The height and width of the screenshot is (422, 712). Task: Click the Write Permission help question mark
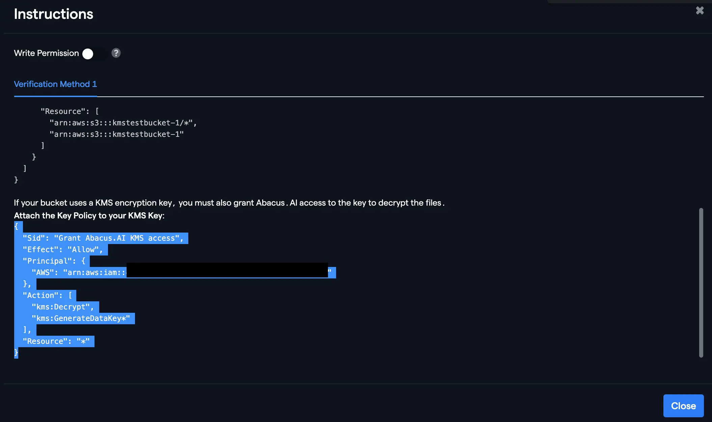(116, 53)
